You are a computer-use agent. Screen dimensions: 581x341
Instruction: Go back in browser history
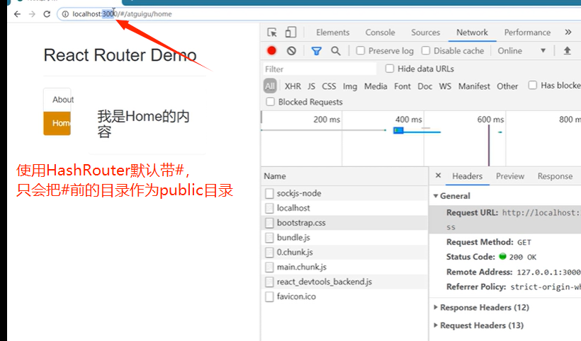coord(17,14)
